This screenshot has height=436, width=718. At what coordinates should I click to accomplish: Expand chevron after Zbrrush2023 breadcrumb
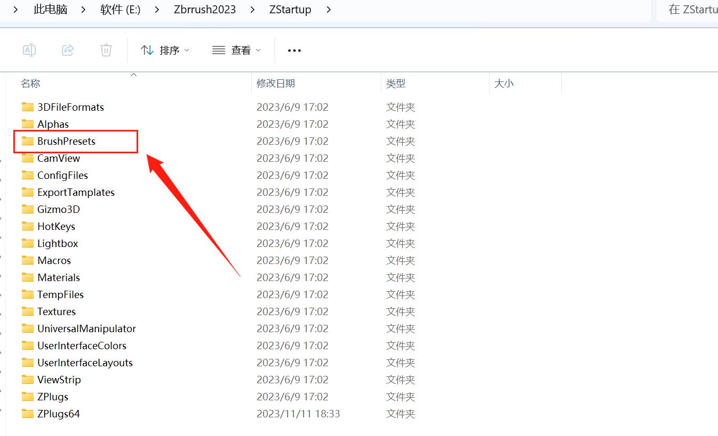tap(253, 10)
